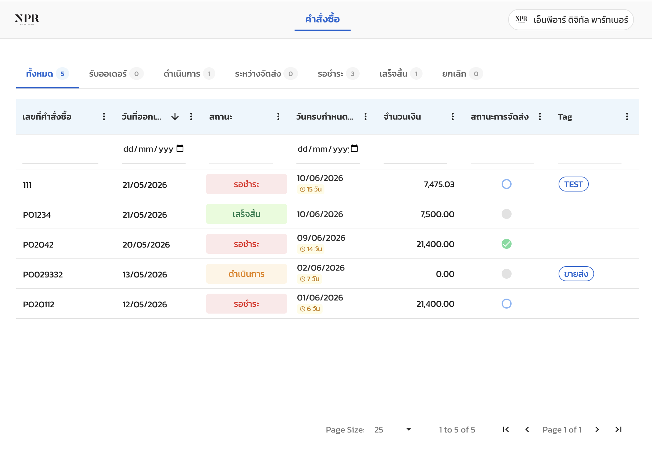The image size is (652, 454).
Task: Click the 14 วัน due countdown badge
Action: pos(311,249)
